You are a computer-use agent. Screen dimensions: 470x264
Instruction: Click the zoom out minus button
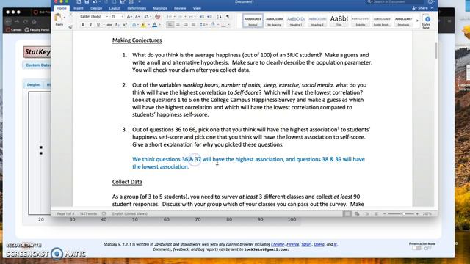pos(384,213)
